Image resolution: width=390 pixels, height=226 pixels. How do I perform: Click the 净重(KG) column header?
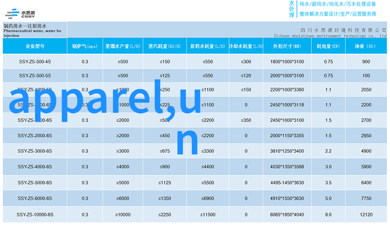pos(366,46)
